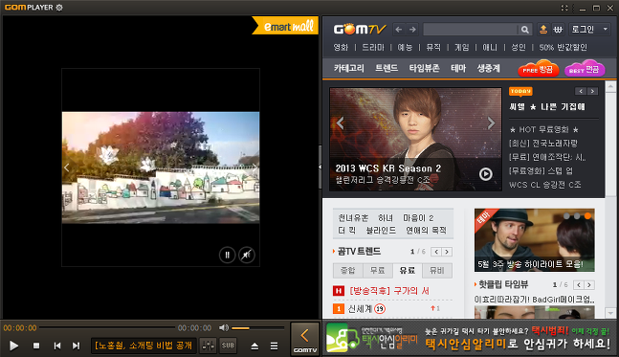Viewport: 619px width, 357px height.
Task: Go to next TODAY list page
Action: coord(592,91)
